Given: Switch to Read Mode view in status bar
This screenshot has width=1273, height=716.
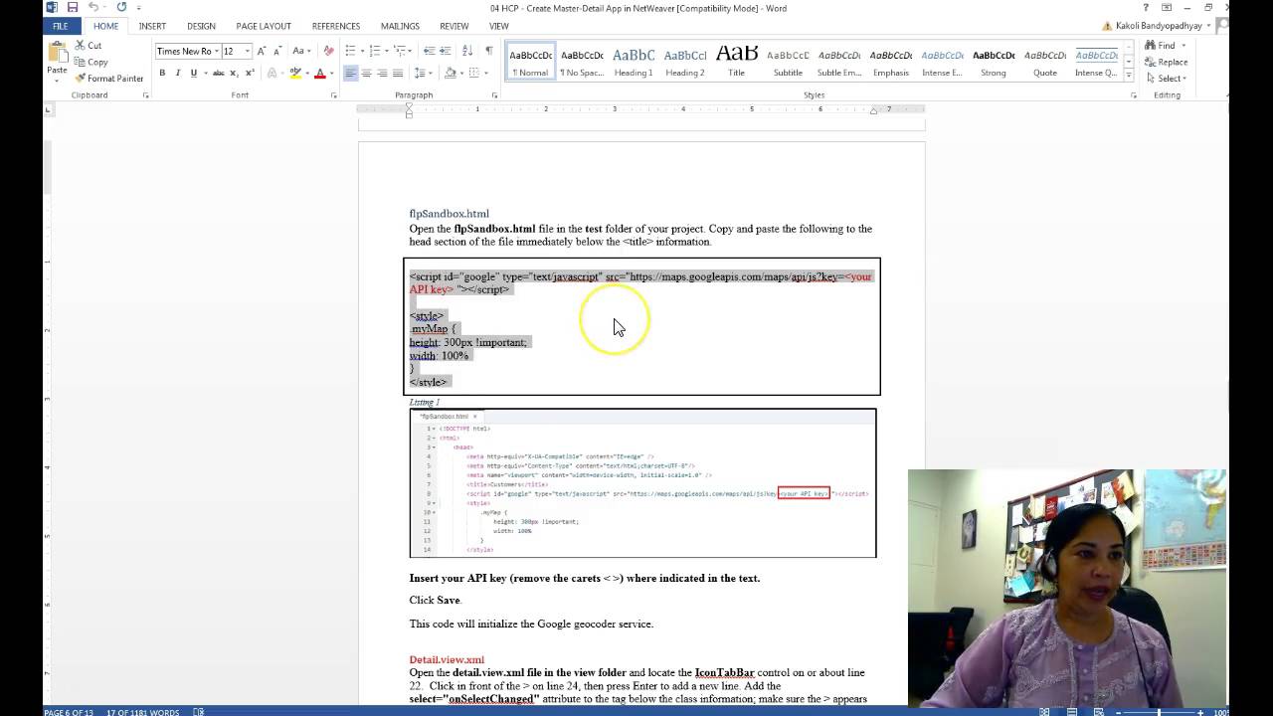Looking at the screenshot, I should coord(1044,712).
